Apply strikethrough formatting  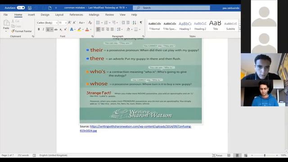point(56,29)
